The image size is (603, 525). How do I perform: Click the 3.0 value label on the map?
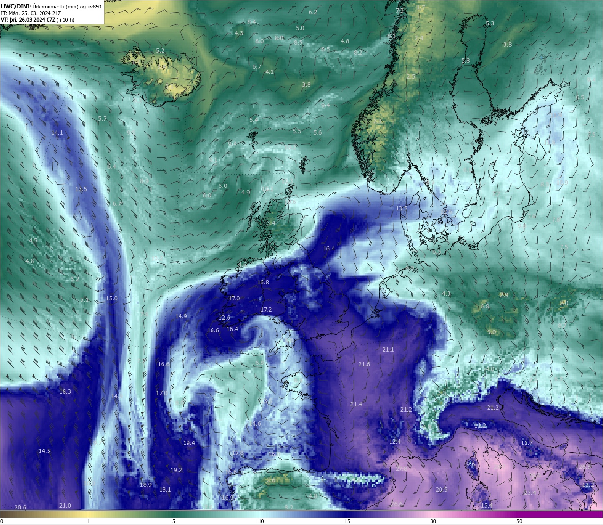coord(491,332)
